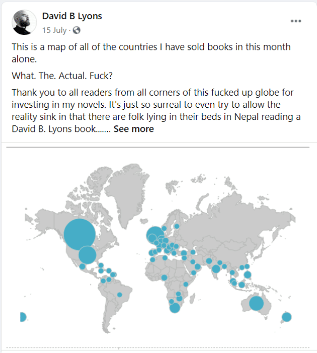This screenshot has width=317, height=353.
Task: Open David B Lyons profile picture
Action: click(24, 22)
